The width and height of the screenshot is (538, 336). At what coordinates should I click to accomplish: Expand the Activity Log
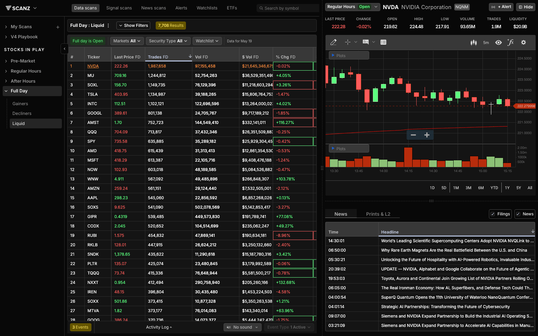(x=159, y=327)
